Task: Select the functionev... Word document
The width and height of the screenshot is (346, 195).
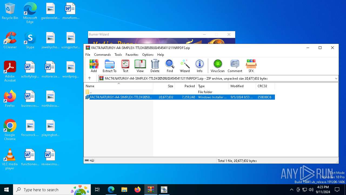Action: [x=30, y=157]
